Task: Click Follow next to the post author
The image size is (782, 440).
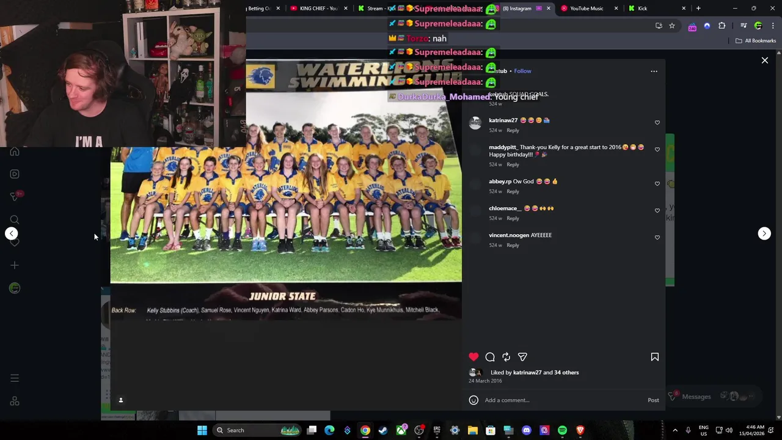Action: (522, 71)
